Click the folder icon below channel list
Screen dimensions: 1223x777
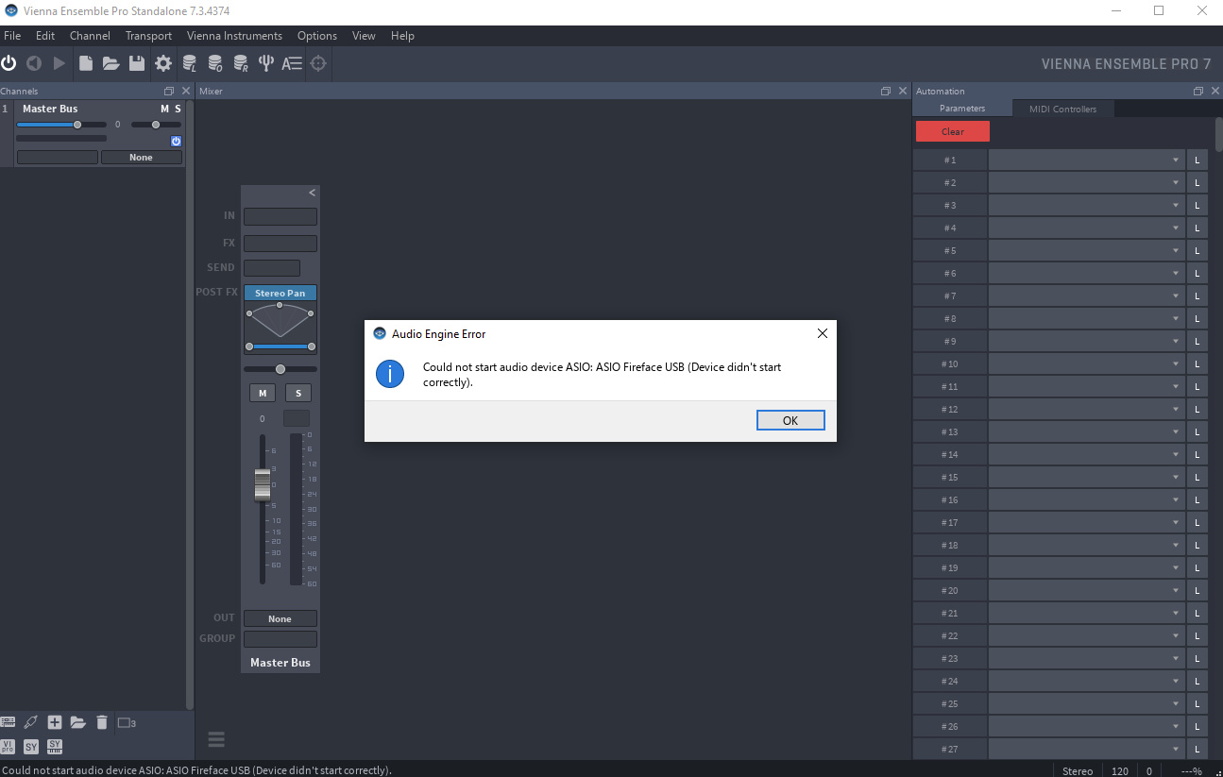pyautogui.click(x=78, y=722)
